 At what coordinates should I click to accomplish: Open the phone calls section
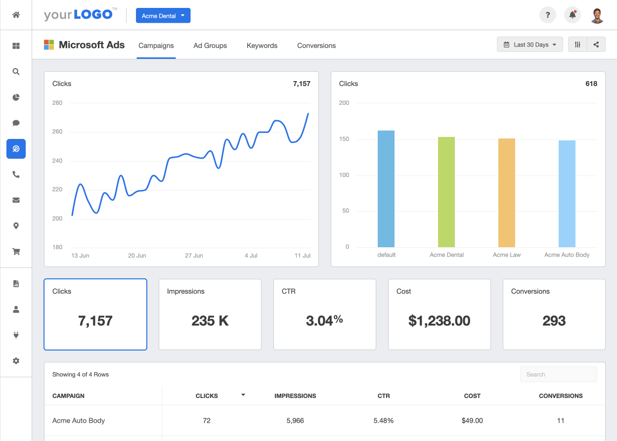point(16,175)
